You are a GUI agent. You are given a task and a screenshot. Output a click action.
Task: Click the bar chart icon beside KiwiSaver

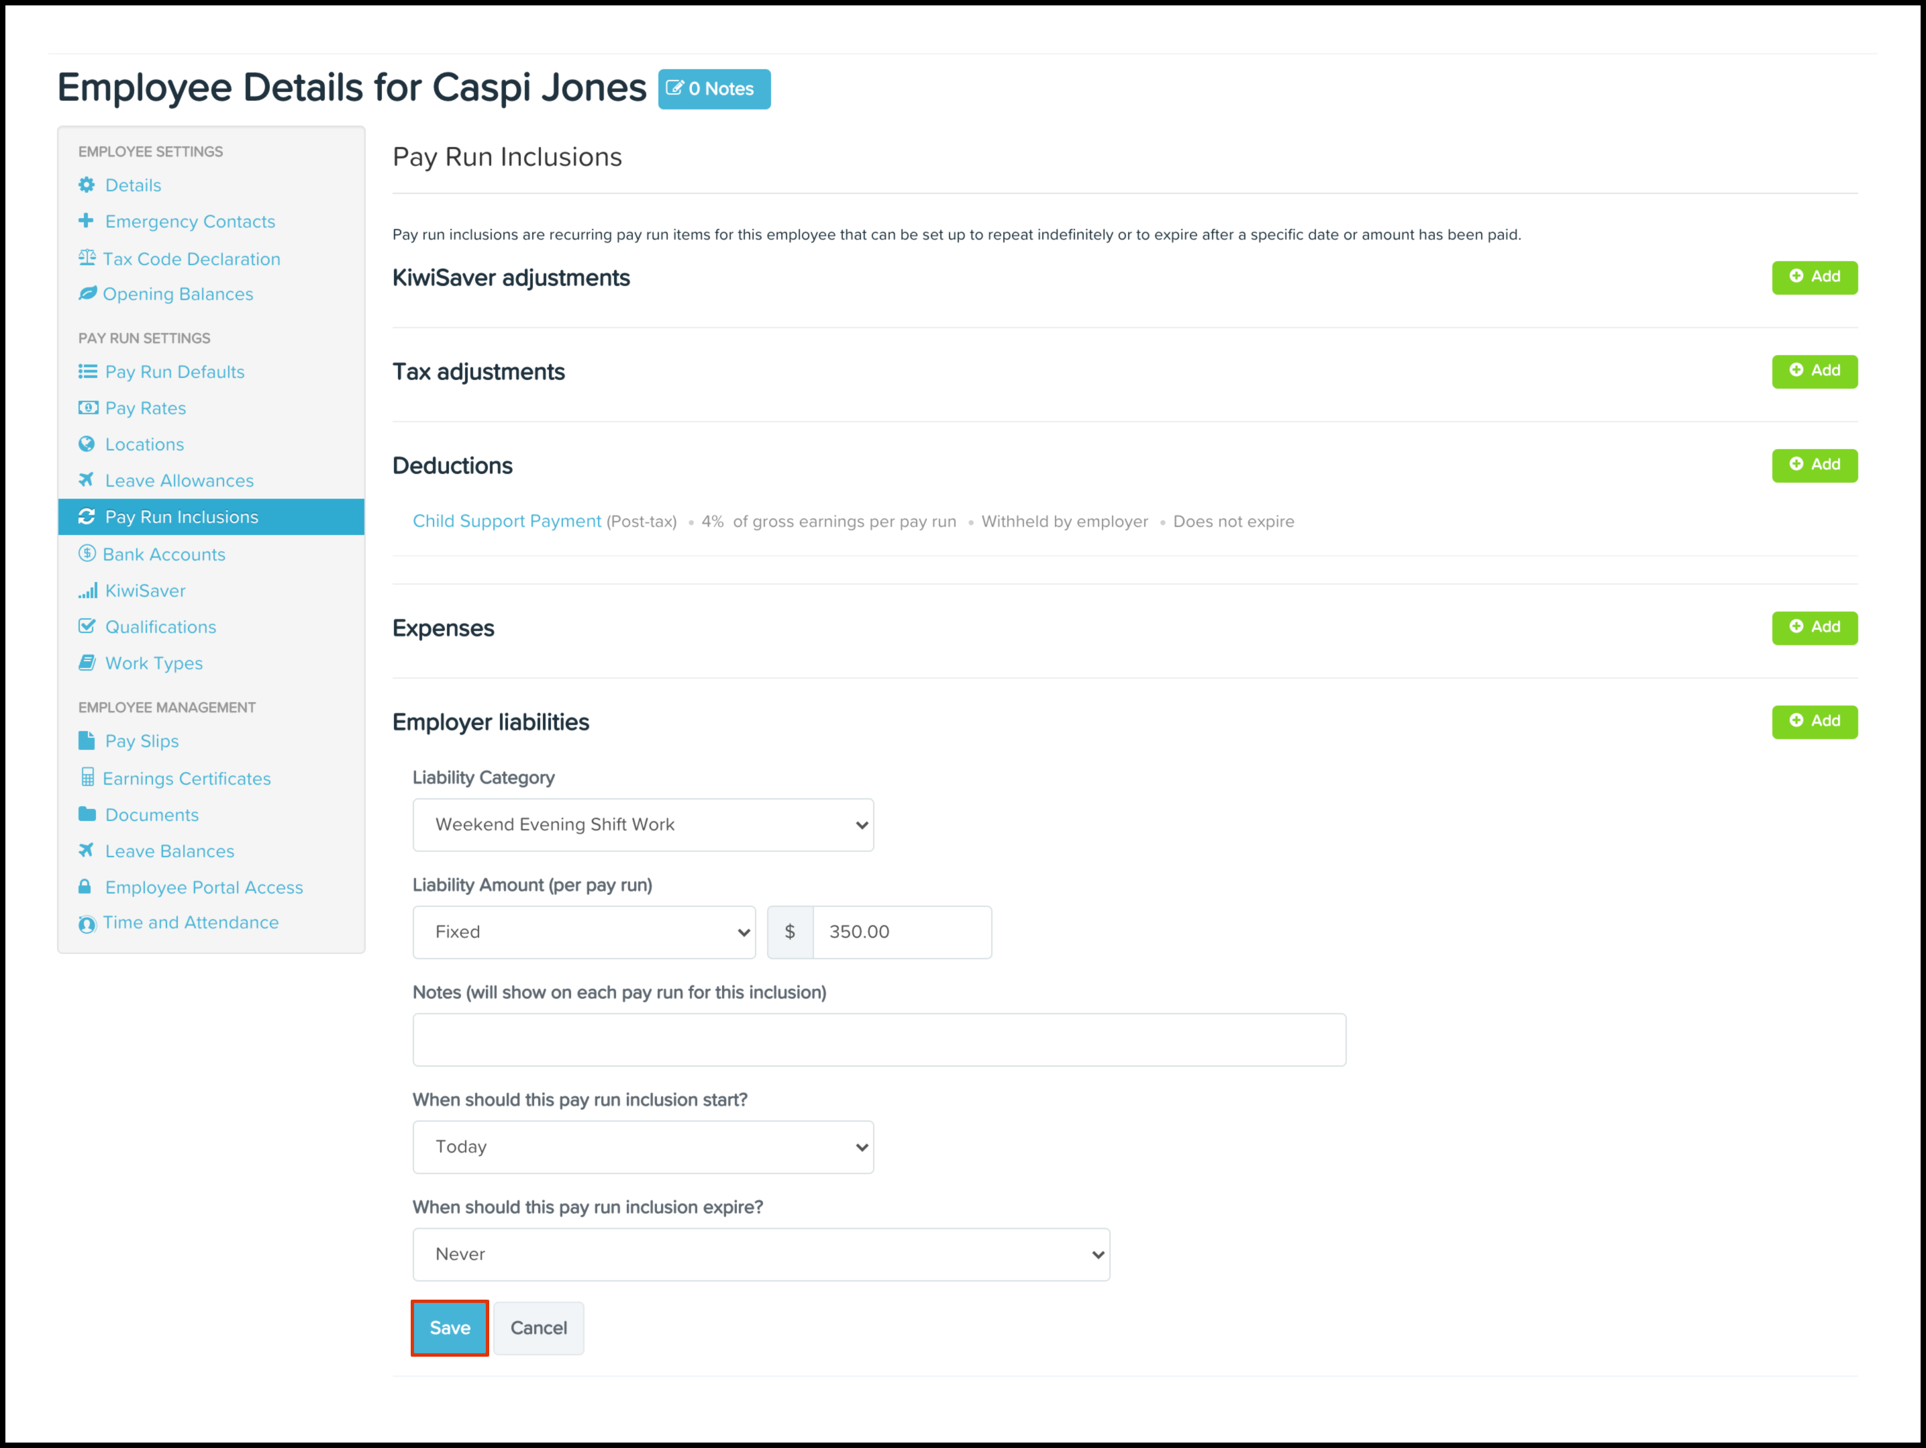pyautogui.click(x=87, y=591)
